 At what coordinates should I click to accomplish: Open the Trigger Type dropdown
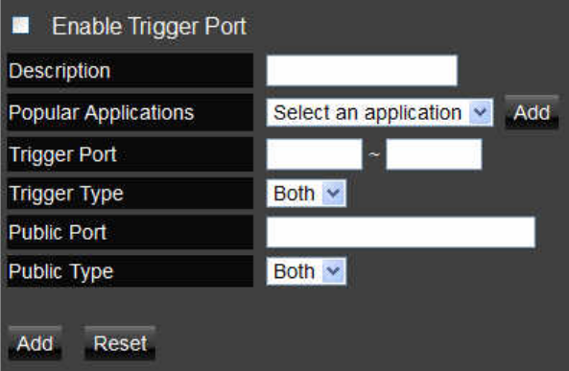coord(306,194)
